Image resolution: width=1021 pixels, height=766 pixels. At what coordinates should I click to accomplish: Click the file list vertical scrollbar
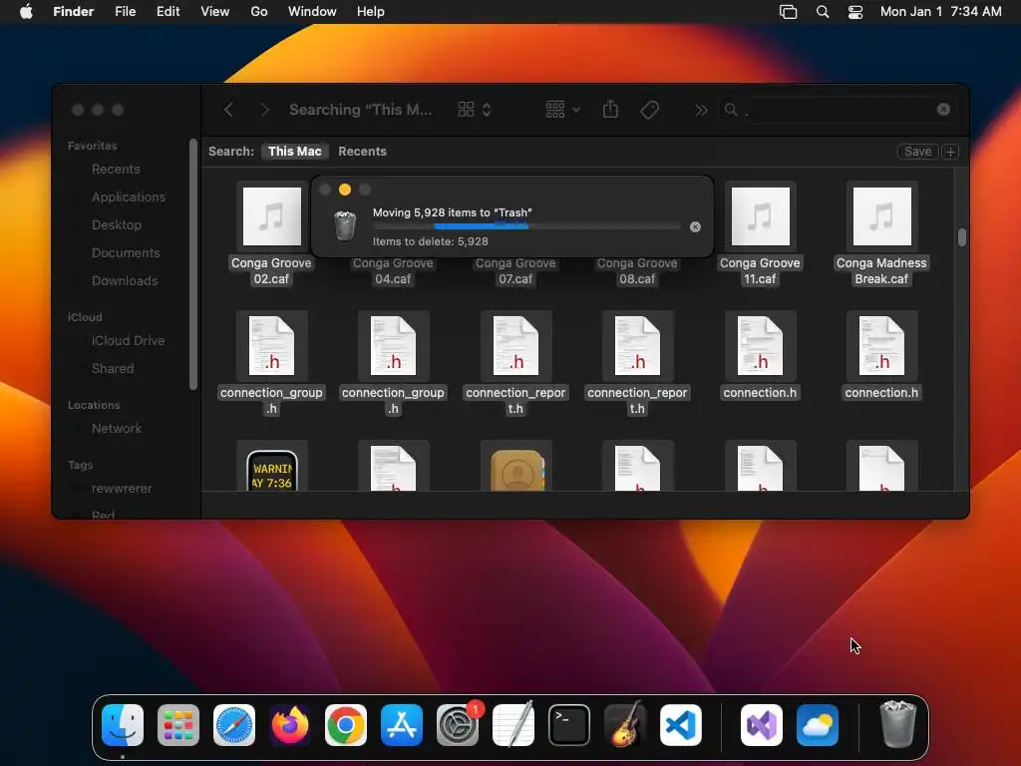pyautogui.click(x=962, y=237)
